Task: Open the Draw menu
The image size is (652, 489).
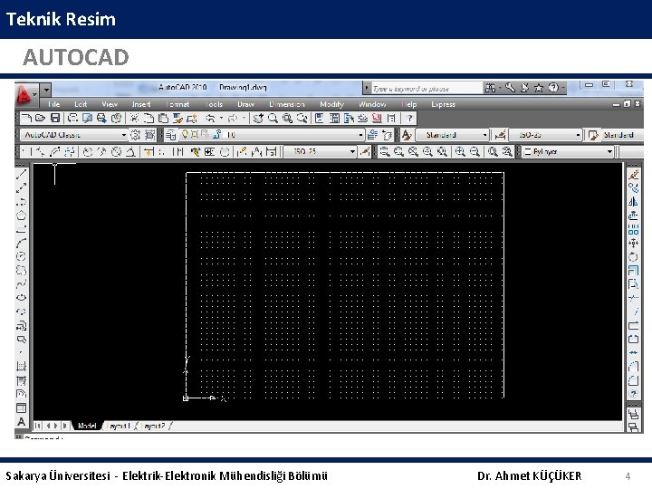Action: click(x=245, y=104)
